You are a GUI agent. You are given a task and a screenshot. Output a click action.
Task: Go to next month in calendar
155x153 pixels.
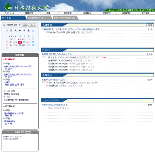coord(20,25)
